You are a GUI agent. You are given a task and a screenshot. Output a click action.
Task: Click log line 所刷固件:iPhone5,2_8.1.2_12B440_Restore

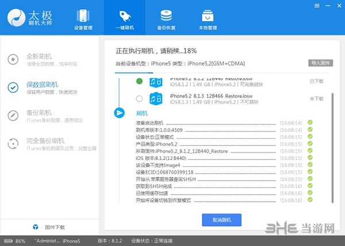pyautogui.click(x=182, y=151)
